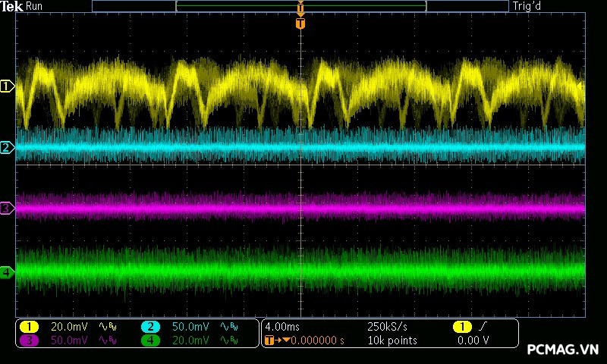Click the magenta channel 3 badge

[29, 340]
